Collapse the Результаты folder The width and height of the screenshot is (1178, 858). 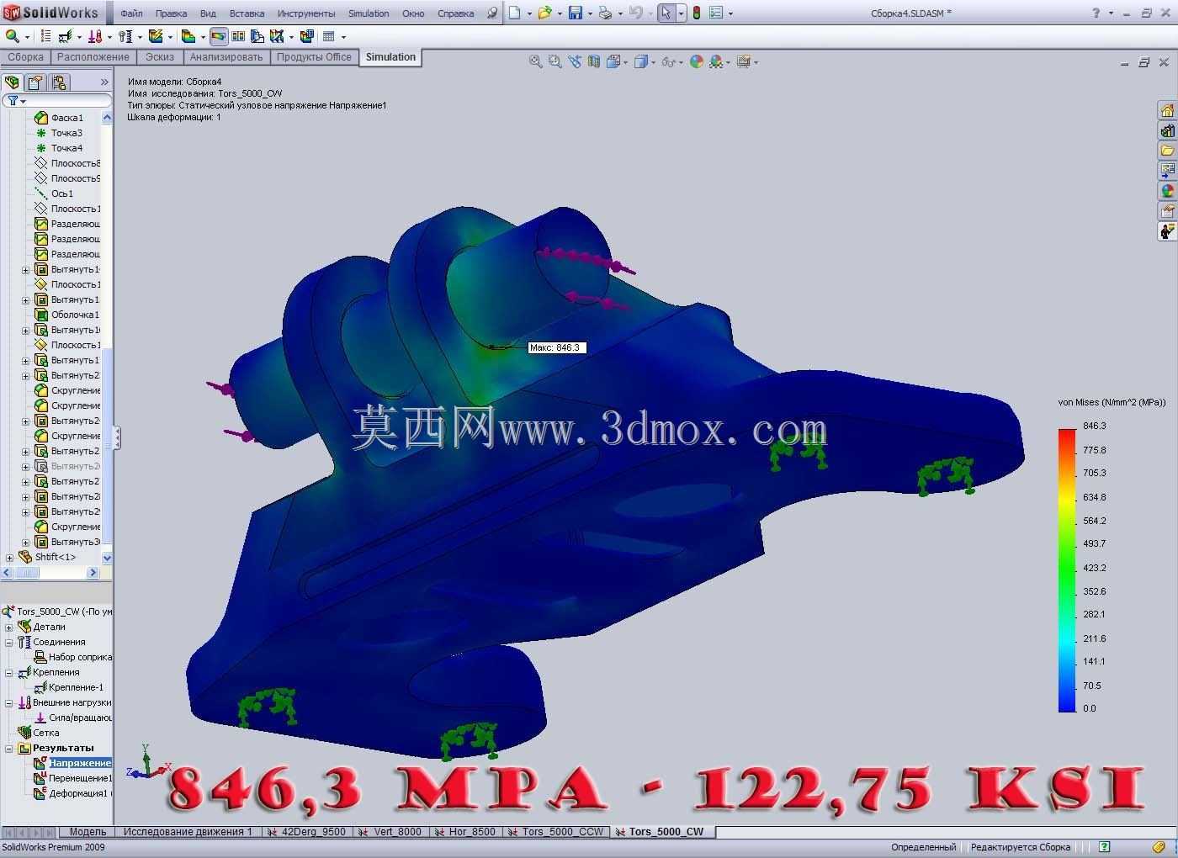9,748
